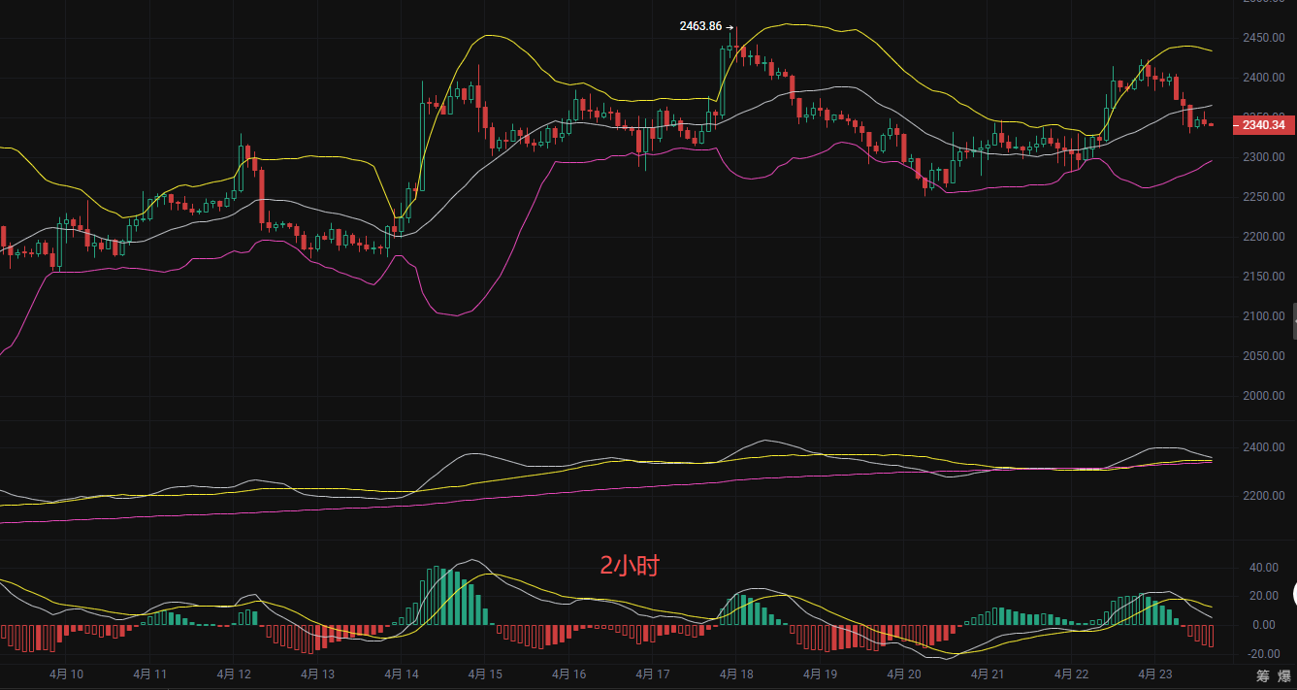Viewport: 1297px width, 690px height.
Task: Select the 4月 14 date on time axis
Action: [401, 674]
